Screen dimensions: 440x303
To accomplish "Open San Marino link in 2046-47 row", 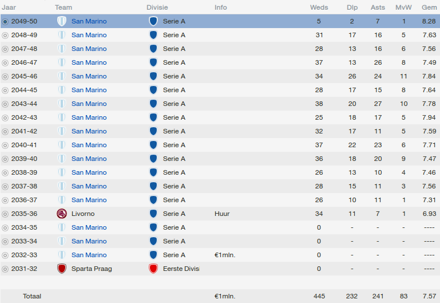I will click(89, 62).
